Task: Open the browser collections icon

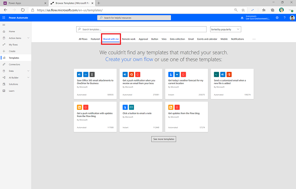Action: pyautogui.click(x=272, y=10)
